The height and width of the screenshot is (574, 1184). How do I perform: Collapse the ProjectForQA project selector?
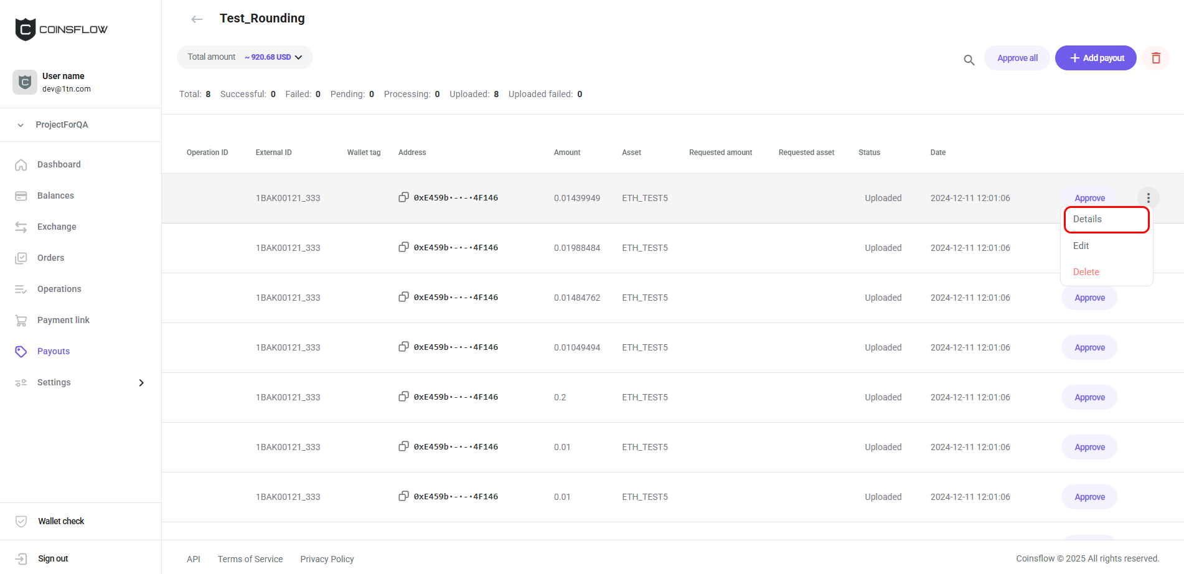pyautogui.click(x=21, y=125)
